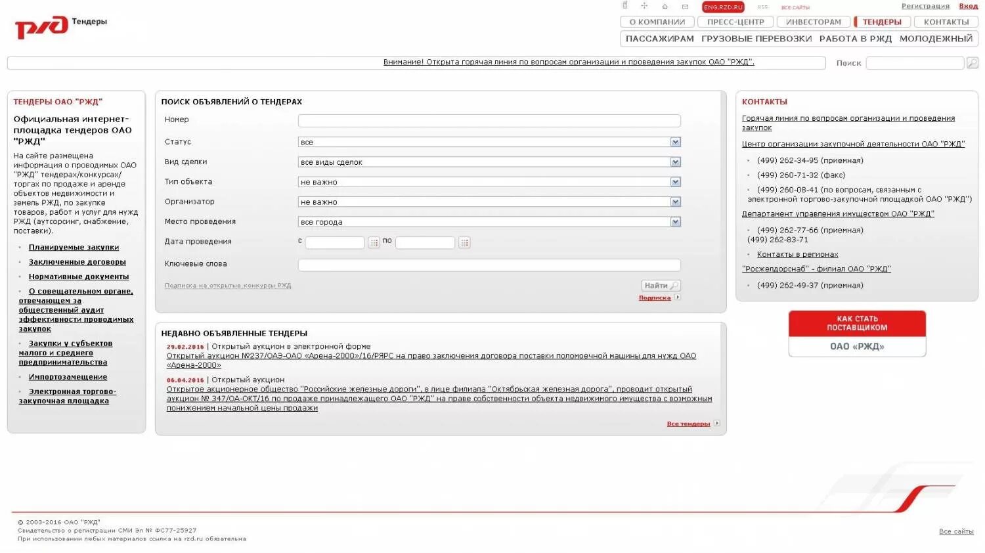Click arrow icon next to Все тендеры
This screenshot has height=553, width=985.
717,424
